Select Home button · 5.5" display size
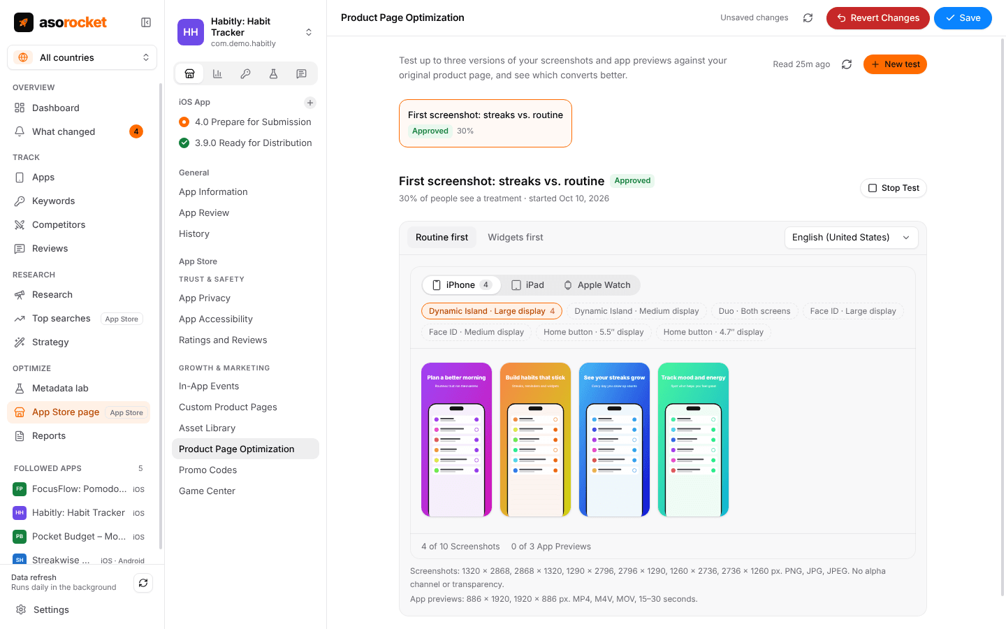1006x629 pixels. click(x=594, y=332)
